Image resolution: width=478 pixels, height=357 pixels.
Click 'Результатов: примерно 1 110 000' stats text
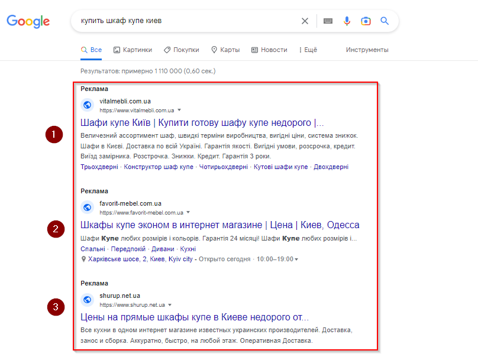[x=148, y=71]
